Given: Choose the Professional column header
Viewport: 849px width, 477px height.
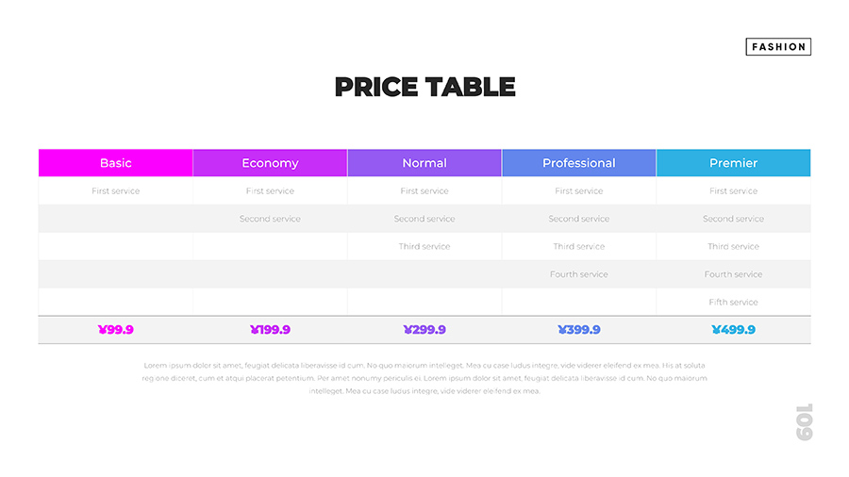Looking at the screenshot, I should click(578, 163).
